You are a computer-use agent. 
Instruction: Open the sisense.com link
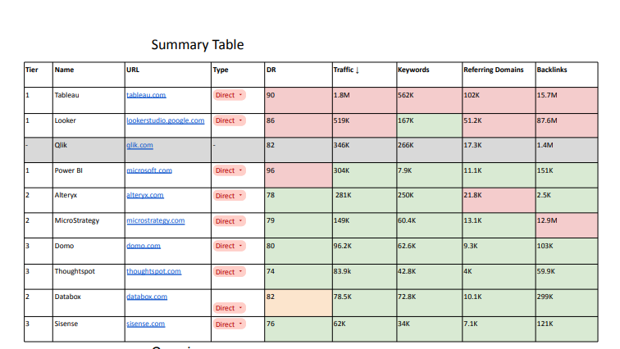(145, 324)
